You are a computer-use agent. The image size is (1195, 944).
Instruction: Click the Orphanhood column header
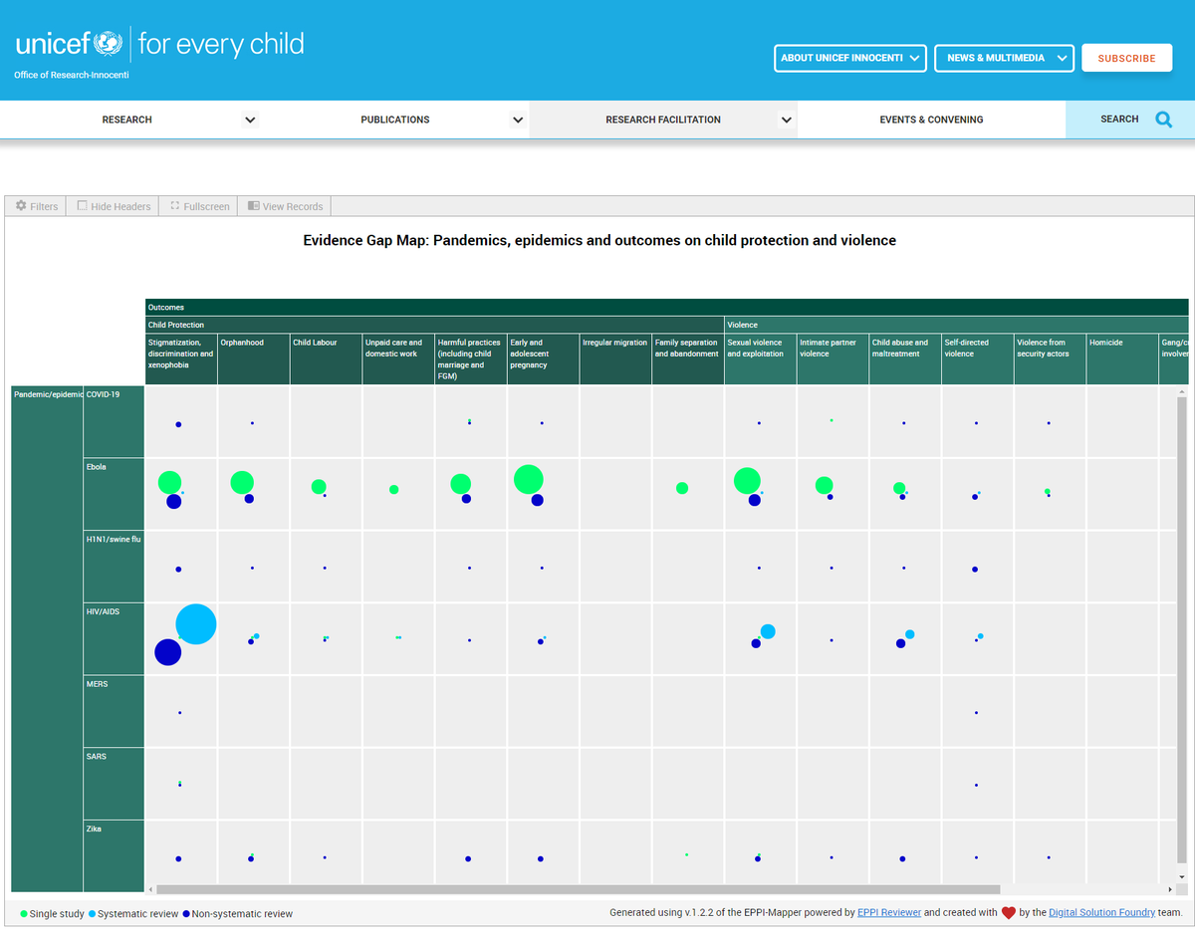[x=254, y=359]
